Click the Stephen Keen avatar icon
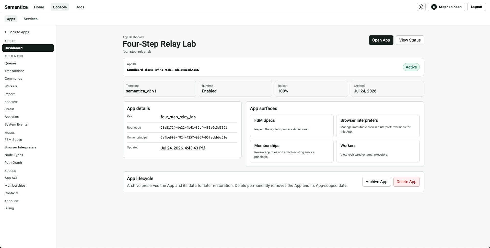Viewport: 490px width, 248px height. click(434, 7)
